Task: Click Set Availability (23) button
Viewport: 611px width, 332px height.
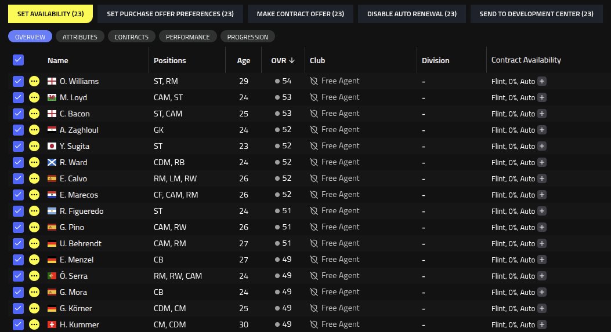Action: [x=50, y=14]
